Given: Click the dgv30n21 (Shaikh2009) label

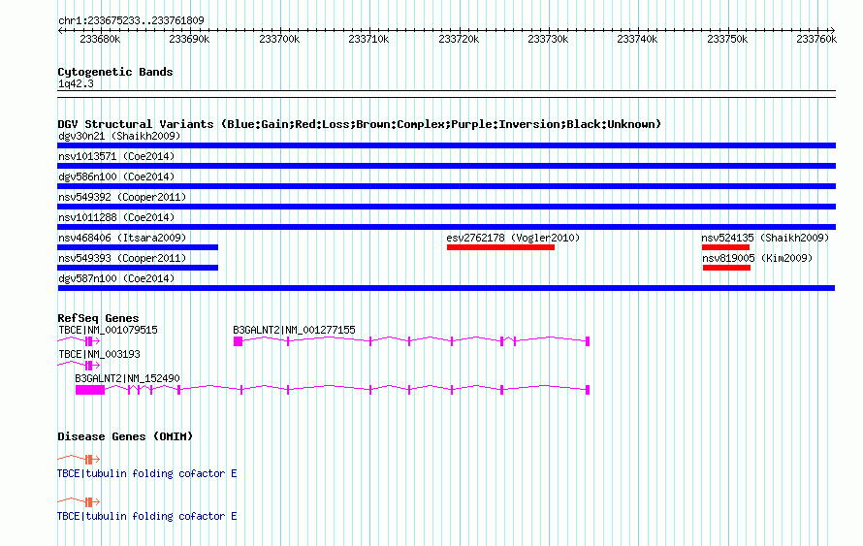Looking at the screenshot, I should [119, 136].
